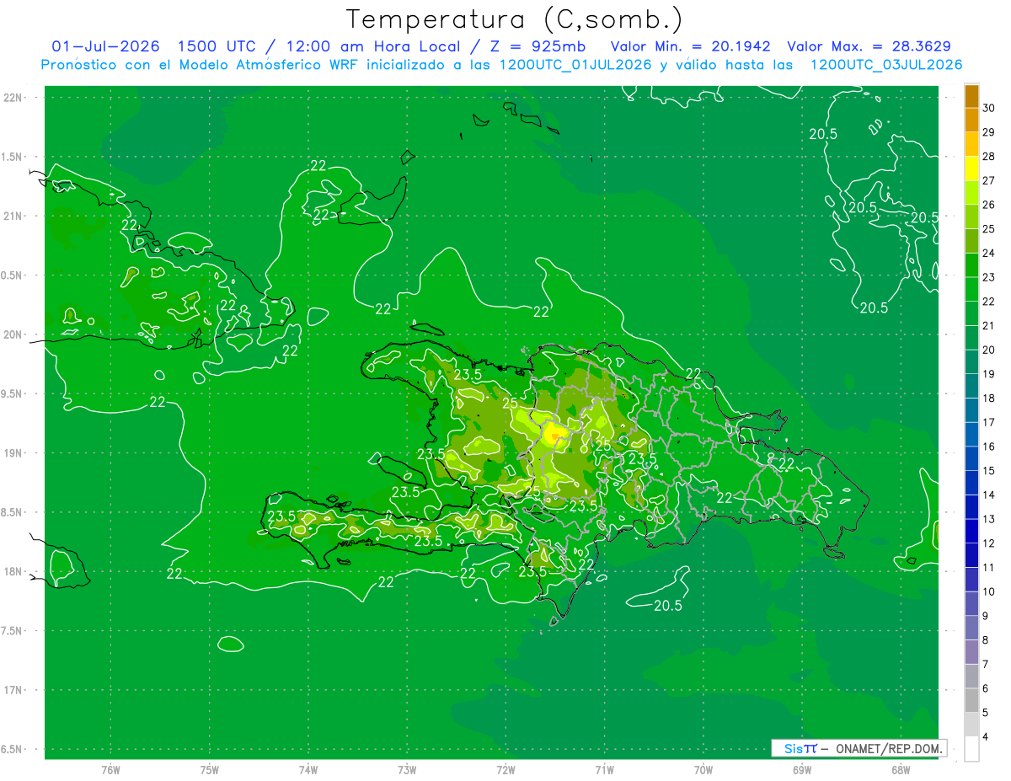This screenshot has width=1011, height=781.
Task: Click the latitude label '22N'
Action: [x=13, y=98]
